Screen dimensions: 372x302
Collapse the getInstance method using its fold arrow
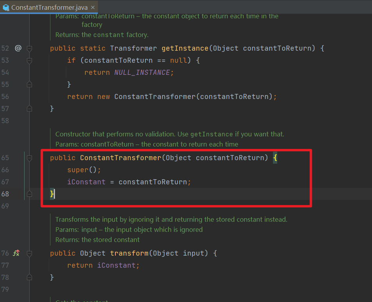(x=29, y=48)
